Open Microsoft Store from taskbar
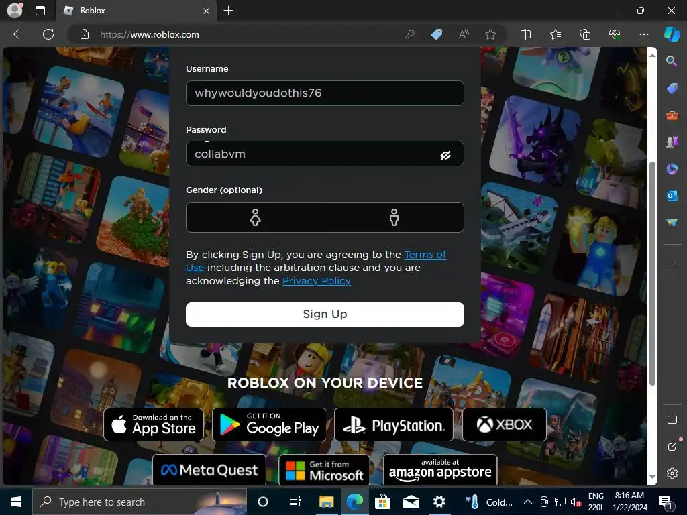 [x=382, y=502]
